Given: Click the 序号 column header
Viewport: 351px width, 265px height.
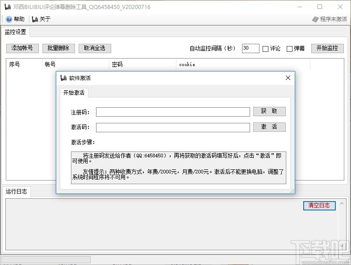Looking at the screenshot, I should click(x=24, y=64).
